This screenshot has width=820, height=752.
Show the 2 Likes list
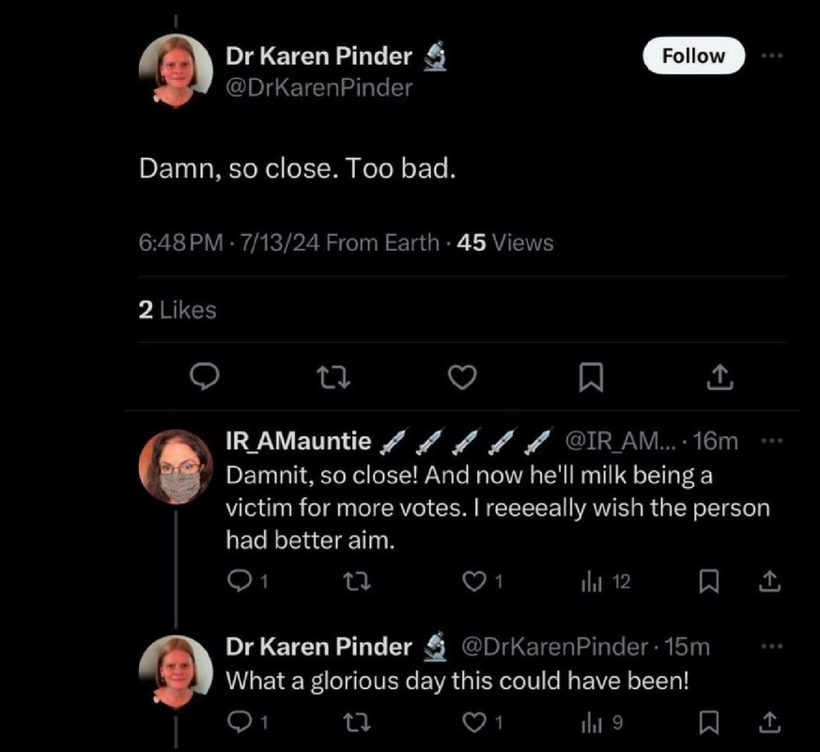[x=178, y=310]
